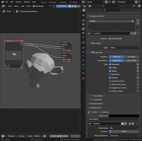Viewport: 142px width, 141px height.
Task: Toggle Image Border selection checkbox
Action: coord(110,39)
